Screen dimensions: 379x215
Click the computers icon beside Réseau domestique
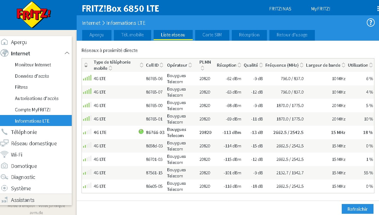pos(5,143)
